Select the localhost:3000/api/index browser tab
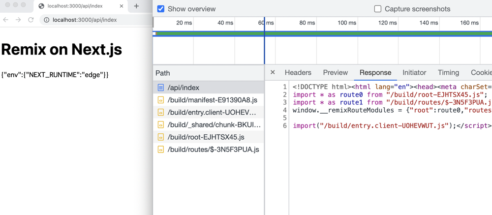 (x=81, y=6)
